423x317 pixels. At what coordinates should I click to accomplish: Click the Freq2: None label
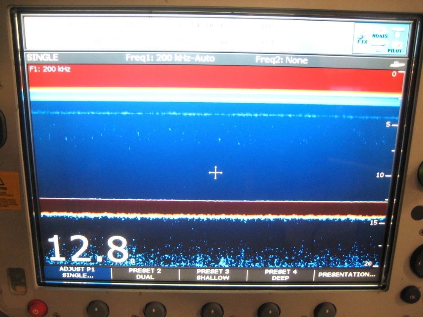pyautogui.click(x=281, y=60)
